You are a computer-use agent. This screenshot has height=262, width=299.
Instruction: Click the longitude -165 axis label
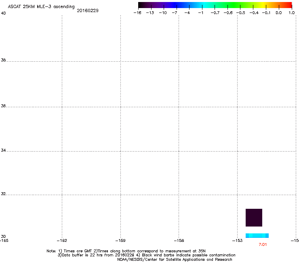click(x=4, y=241)
